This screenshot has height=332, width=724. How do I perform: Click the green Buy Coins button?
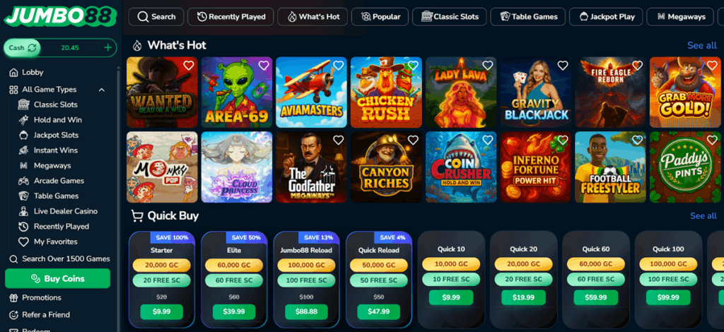click(x=58, y=278)
